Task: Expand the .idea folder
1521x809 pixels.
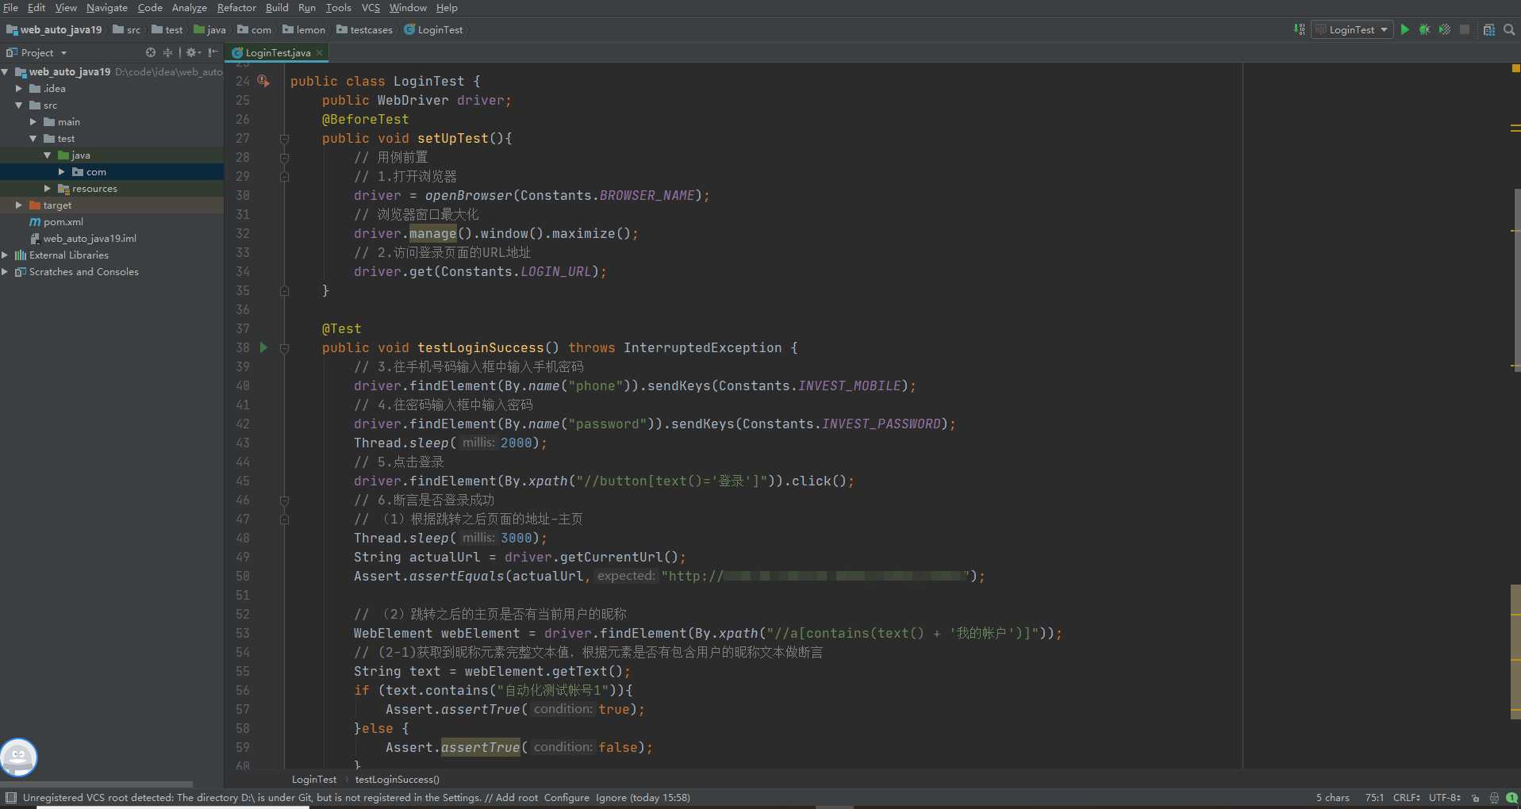Action: point(19,89)
